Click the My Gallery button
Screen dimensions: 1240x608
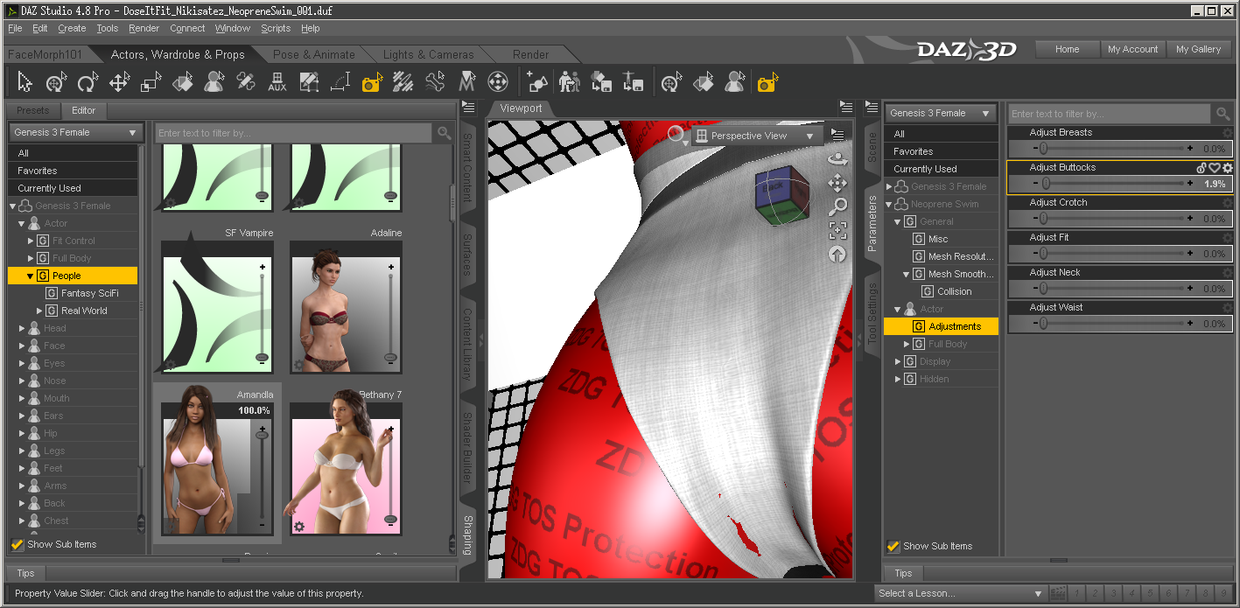coord(1198,49)
